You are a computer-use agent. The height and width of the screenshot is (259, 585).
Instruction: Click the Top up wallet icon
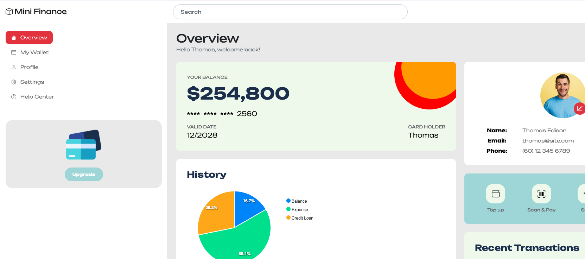click(x=495, y=194)
